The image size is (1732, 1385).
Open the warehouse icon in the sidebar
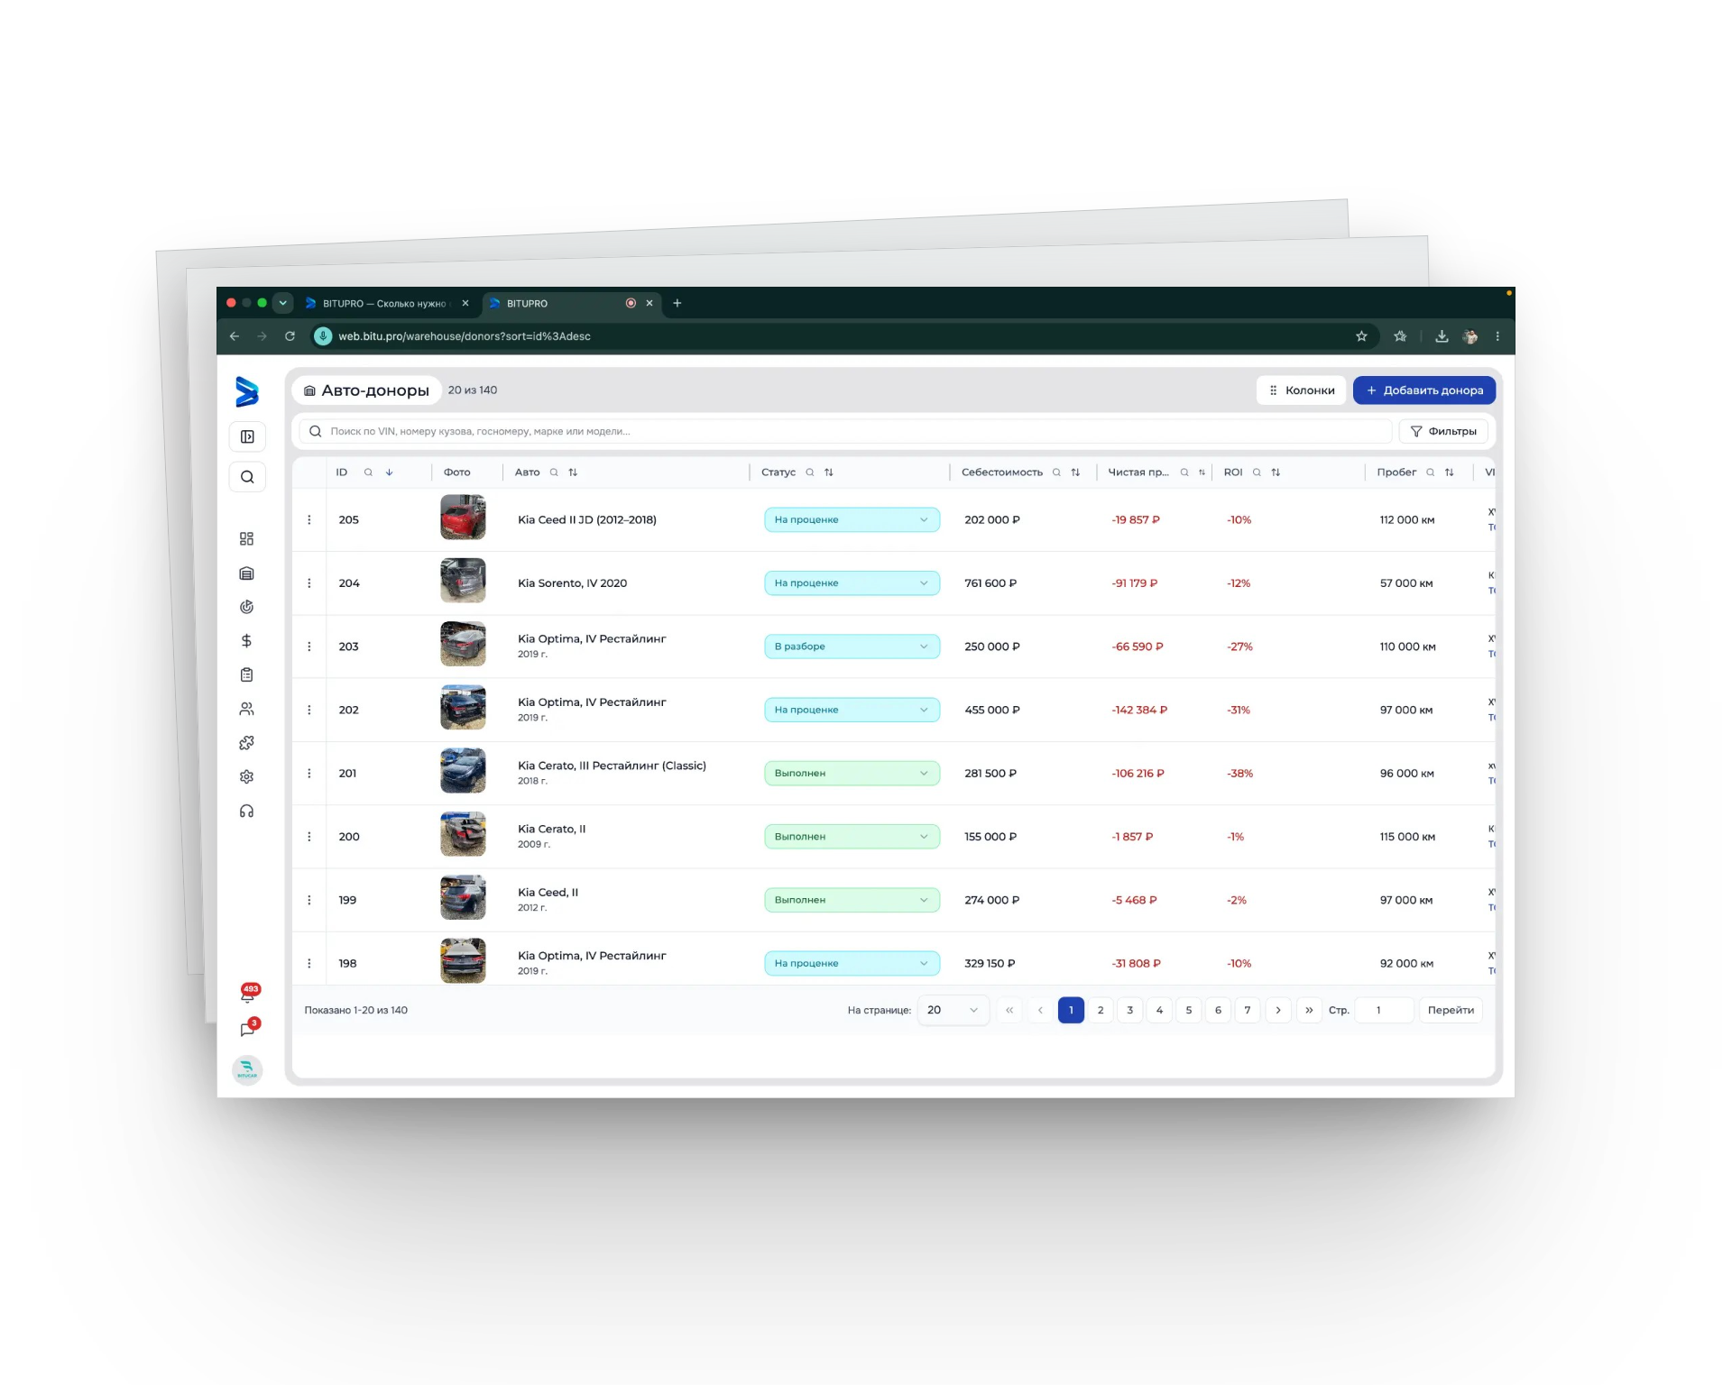[x=246, y=573]
